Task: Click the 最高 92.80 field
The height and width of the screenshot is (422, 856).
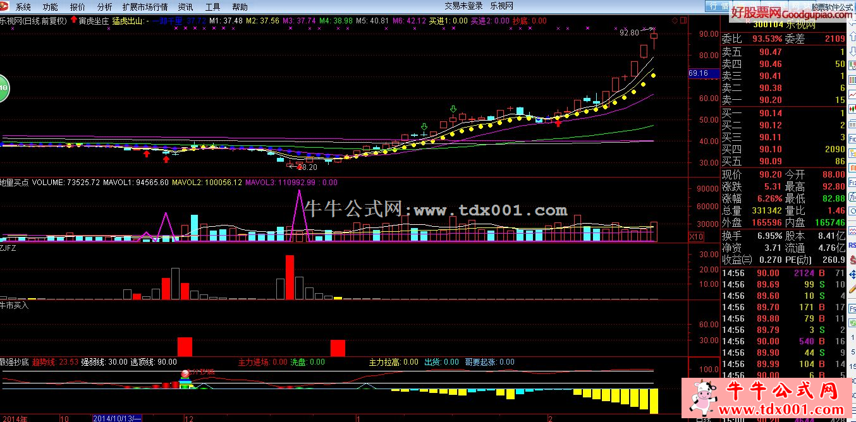Action: (815, 186)
